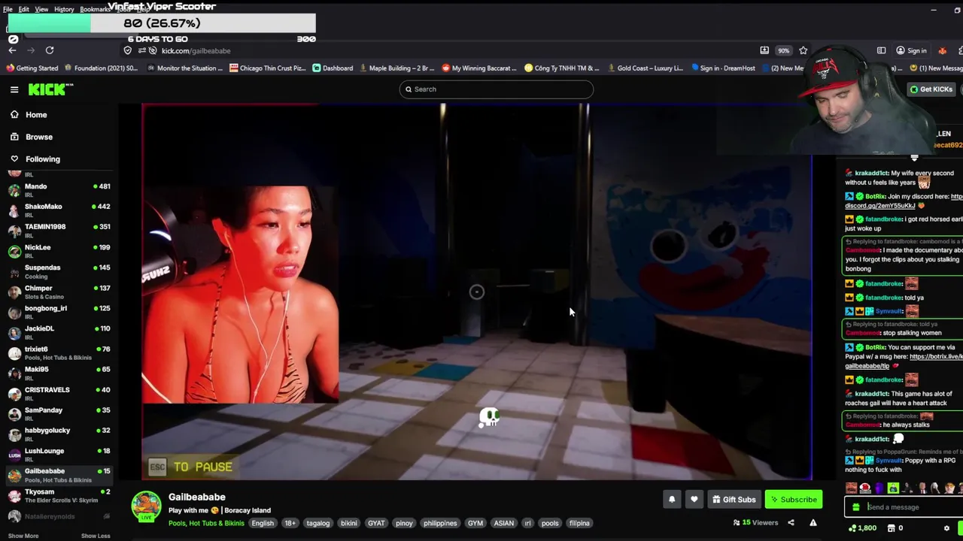
Task: Click the filipina tag
Action: (579, 523)
